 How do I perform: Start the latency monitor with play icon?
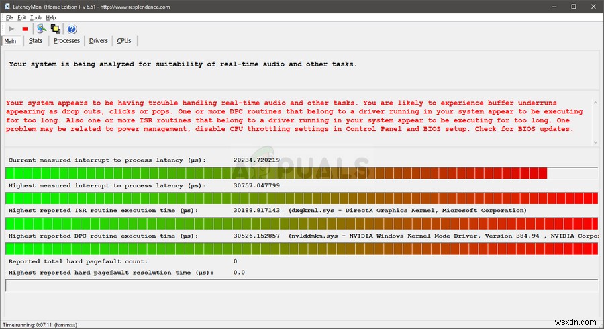[11, 29]
